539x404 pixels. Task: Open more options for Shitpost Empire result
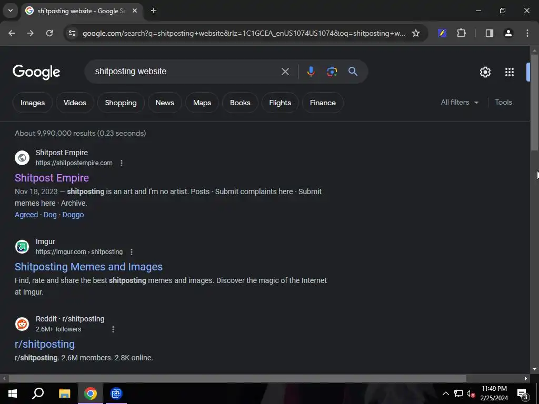pos(122,163)
